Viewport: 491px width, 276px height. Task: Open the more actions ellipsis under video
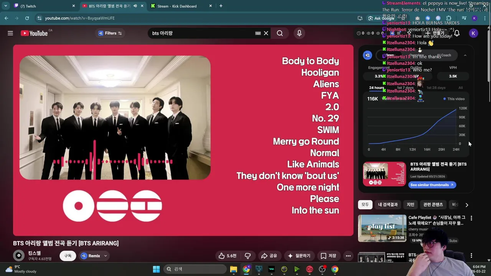[x=348, y=256]
